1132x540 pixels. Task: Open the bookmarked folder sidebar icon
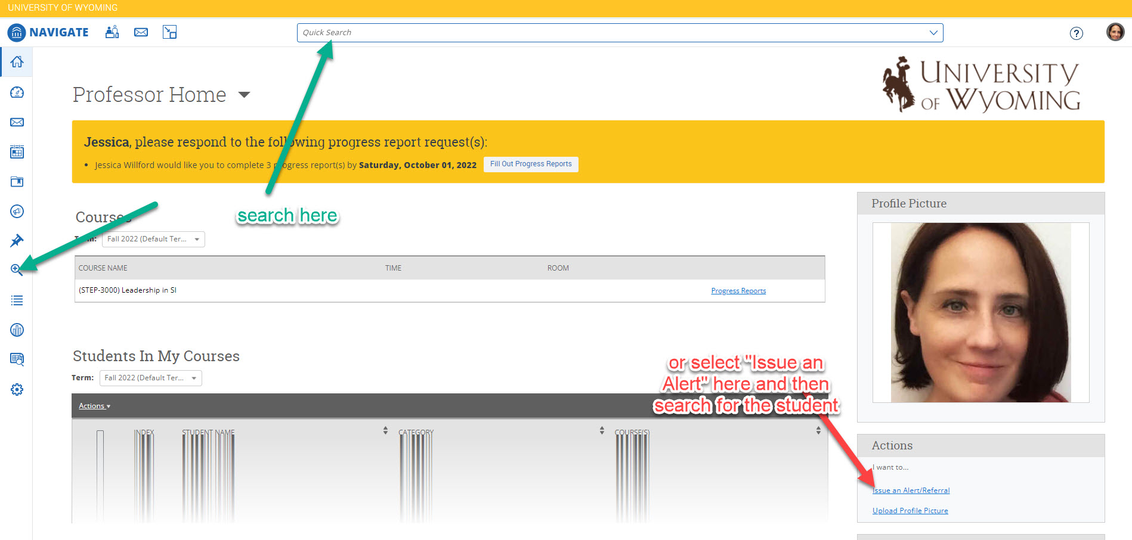click(x=17, y=182)
